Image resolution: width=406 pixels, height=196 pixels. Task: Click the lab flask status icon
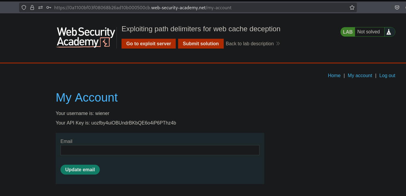click(x=389, y=32)
